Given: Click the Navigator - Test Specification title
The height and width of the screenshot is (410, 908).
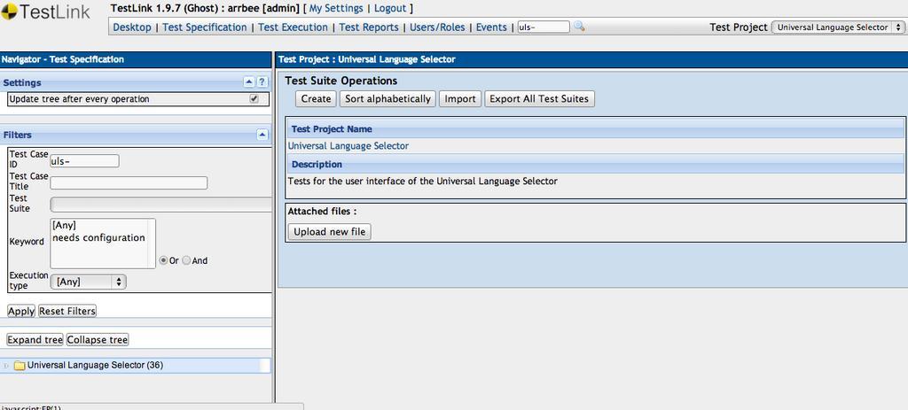Looking at the screenshot, I should point(63,59).
